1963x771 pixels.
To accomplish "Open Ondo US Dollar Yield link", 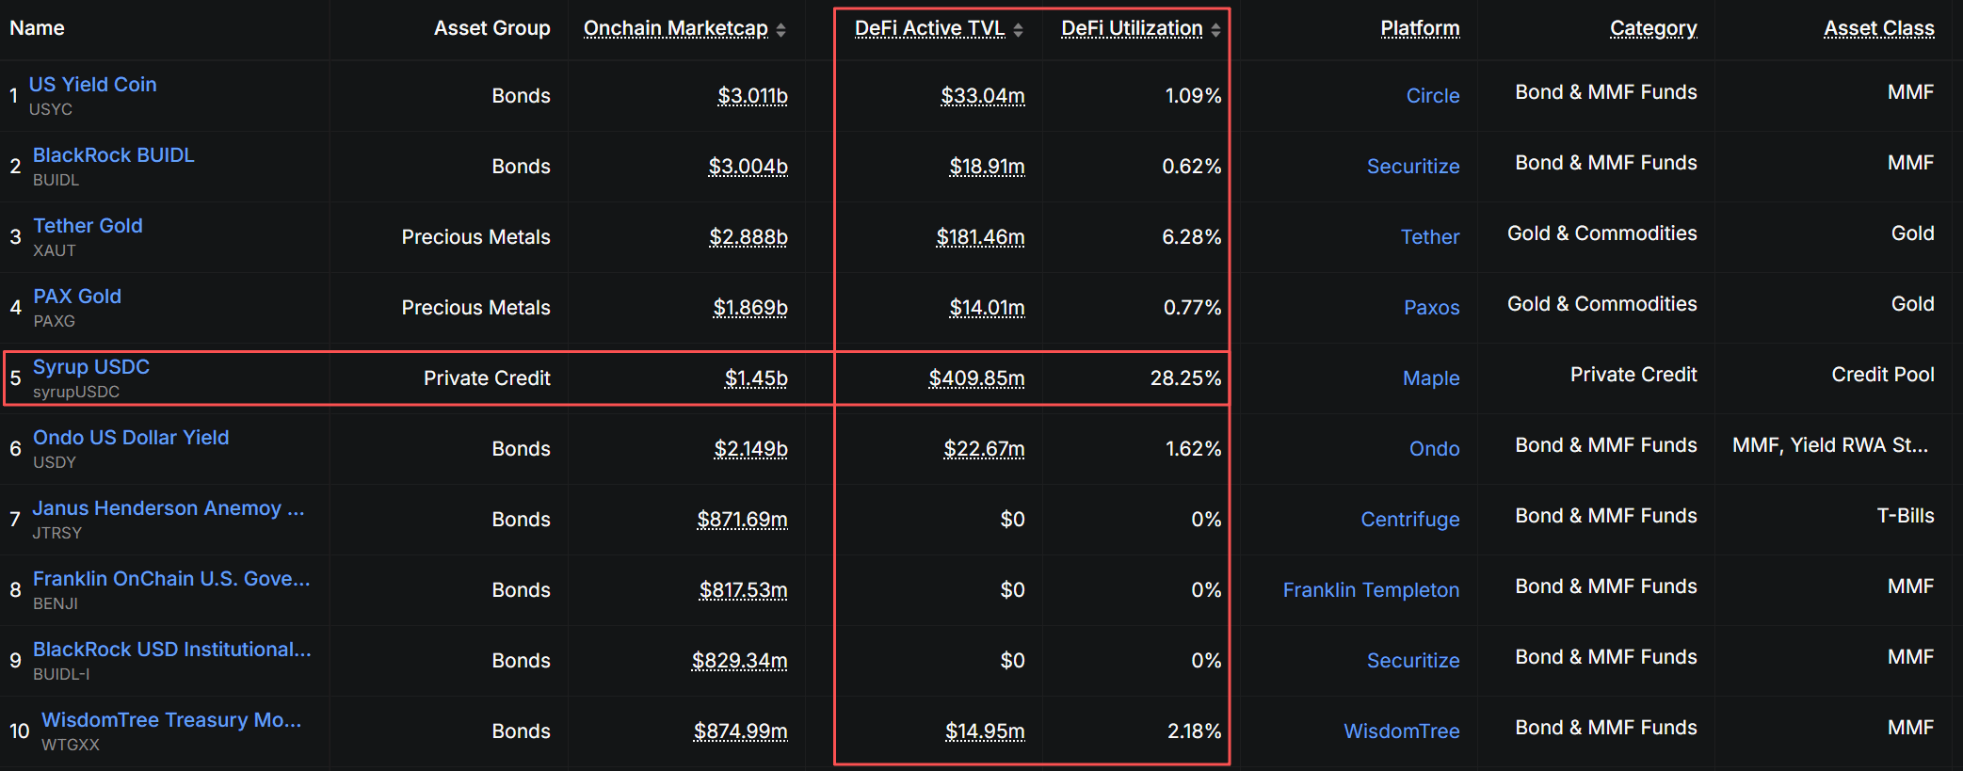I will coord(131,437).
